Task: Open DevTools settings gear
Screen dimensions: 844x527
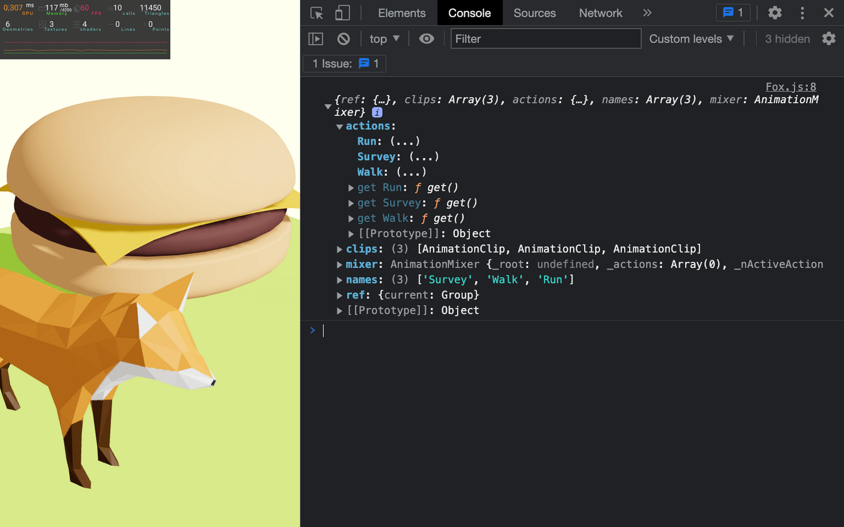Action: point(775,13)
